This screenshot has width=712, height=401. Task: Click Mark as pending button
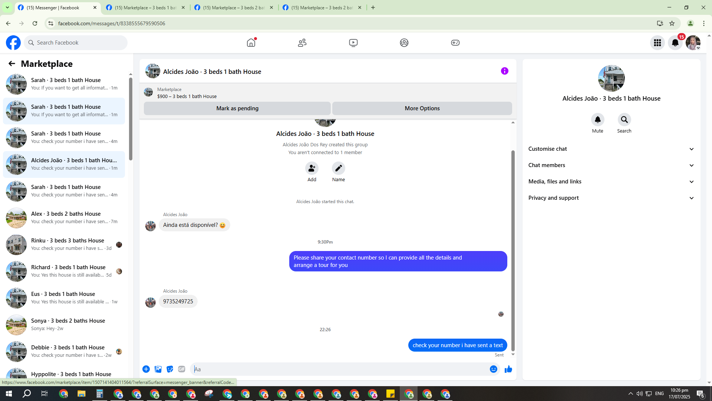coord(237,108)
